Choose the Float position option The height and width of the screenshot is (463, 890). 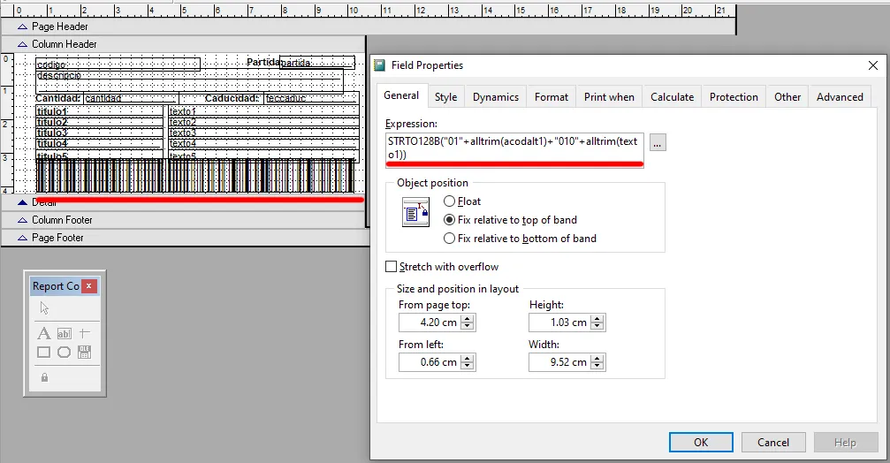450,201
